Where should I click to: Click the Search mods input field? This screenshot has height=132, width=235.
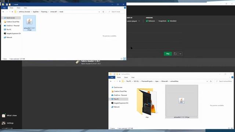tap(116, 12)
